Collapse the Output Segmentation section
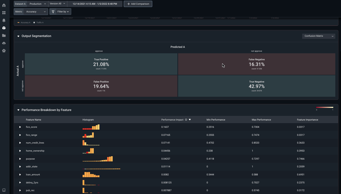The image size is (341, 194). (18, 36)
